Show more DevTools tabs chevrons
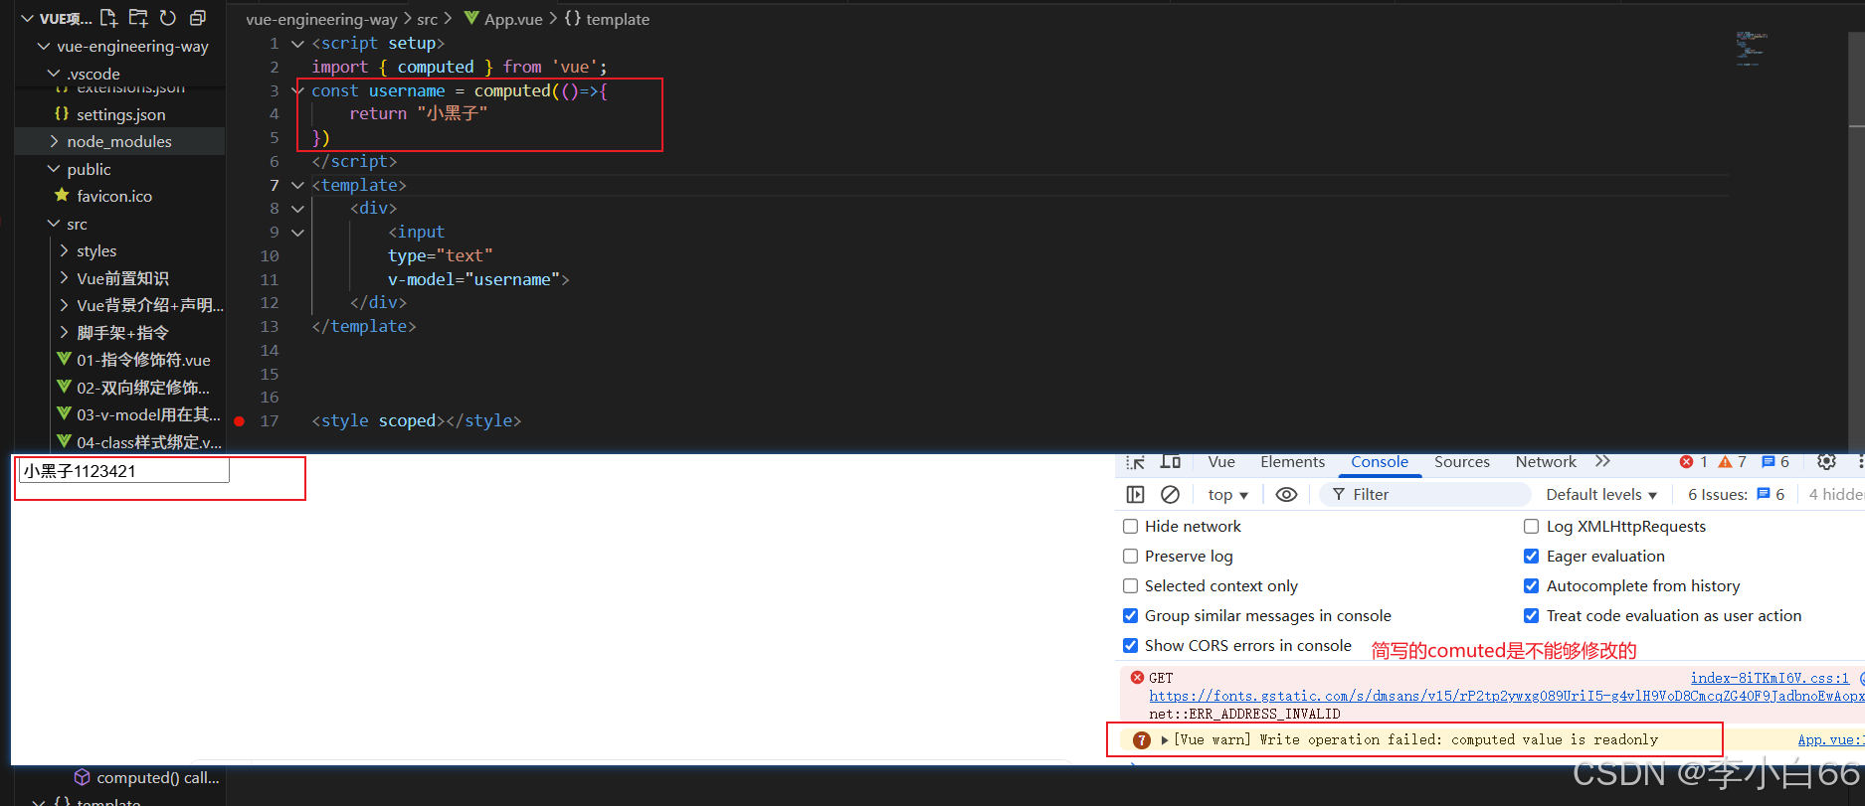 tap(1602, 461)
